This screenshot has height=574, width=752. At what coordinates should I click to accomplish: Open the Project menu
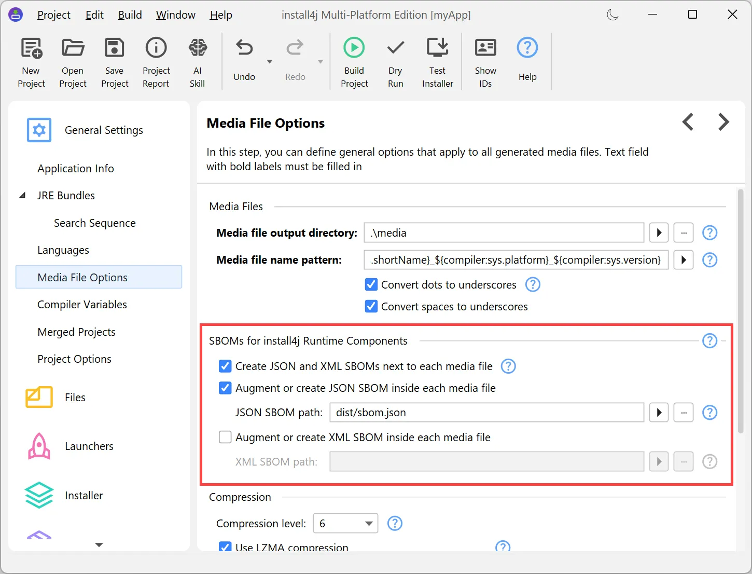[x=54, y=15]
